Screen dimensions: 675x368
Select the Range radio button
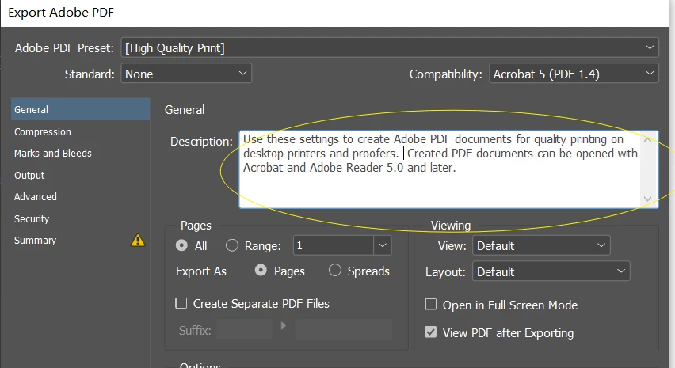point(231,245)
